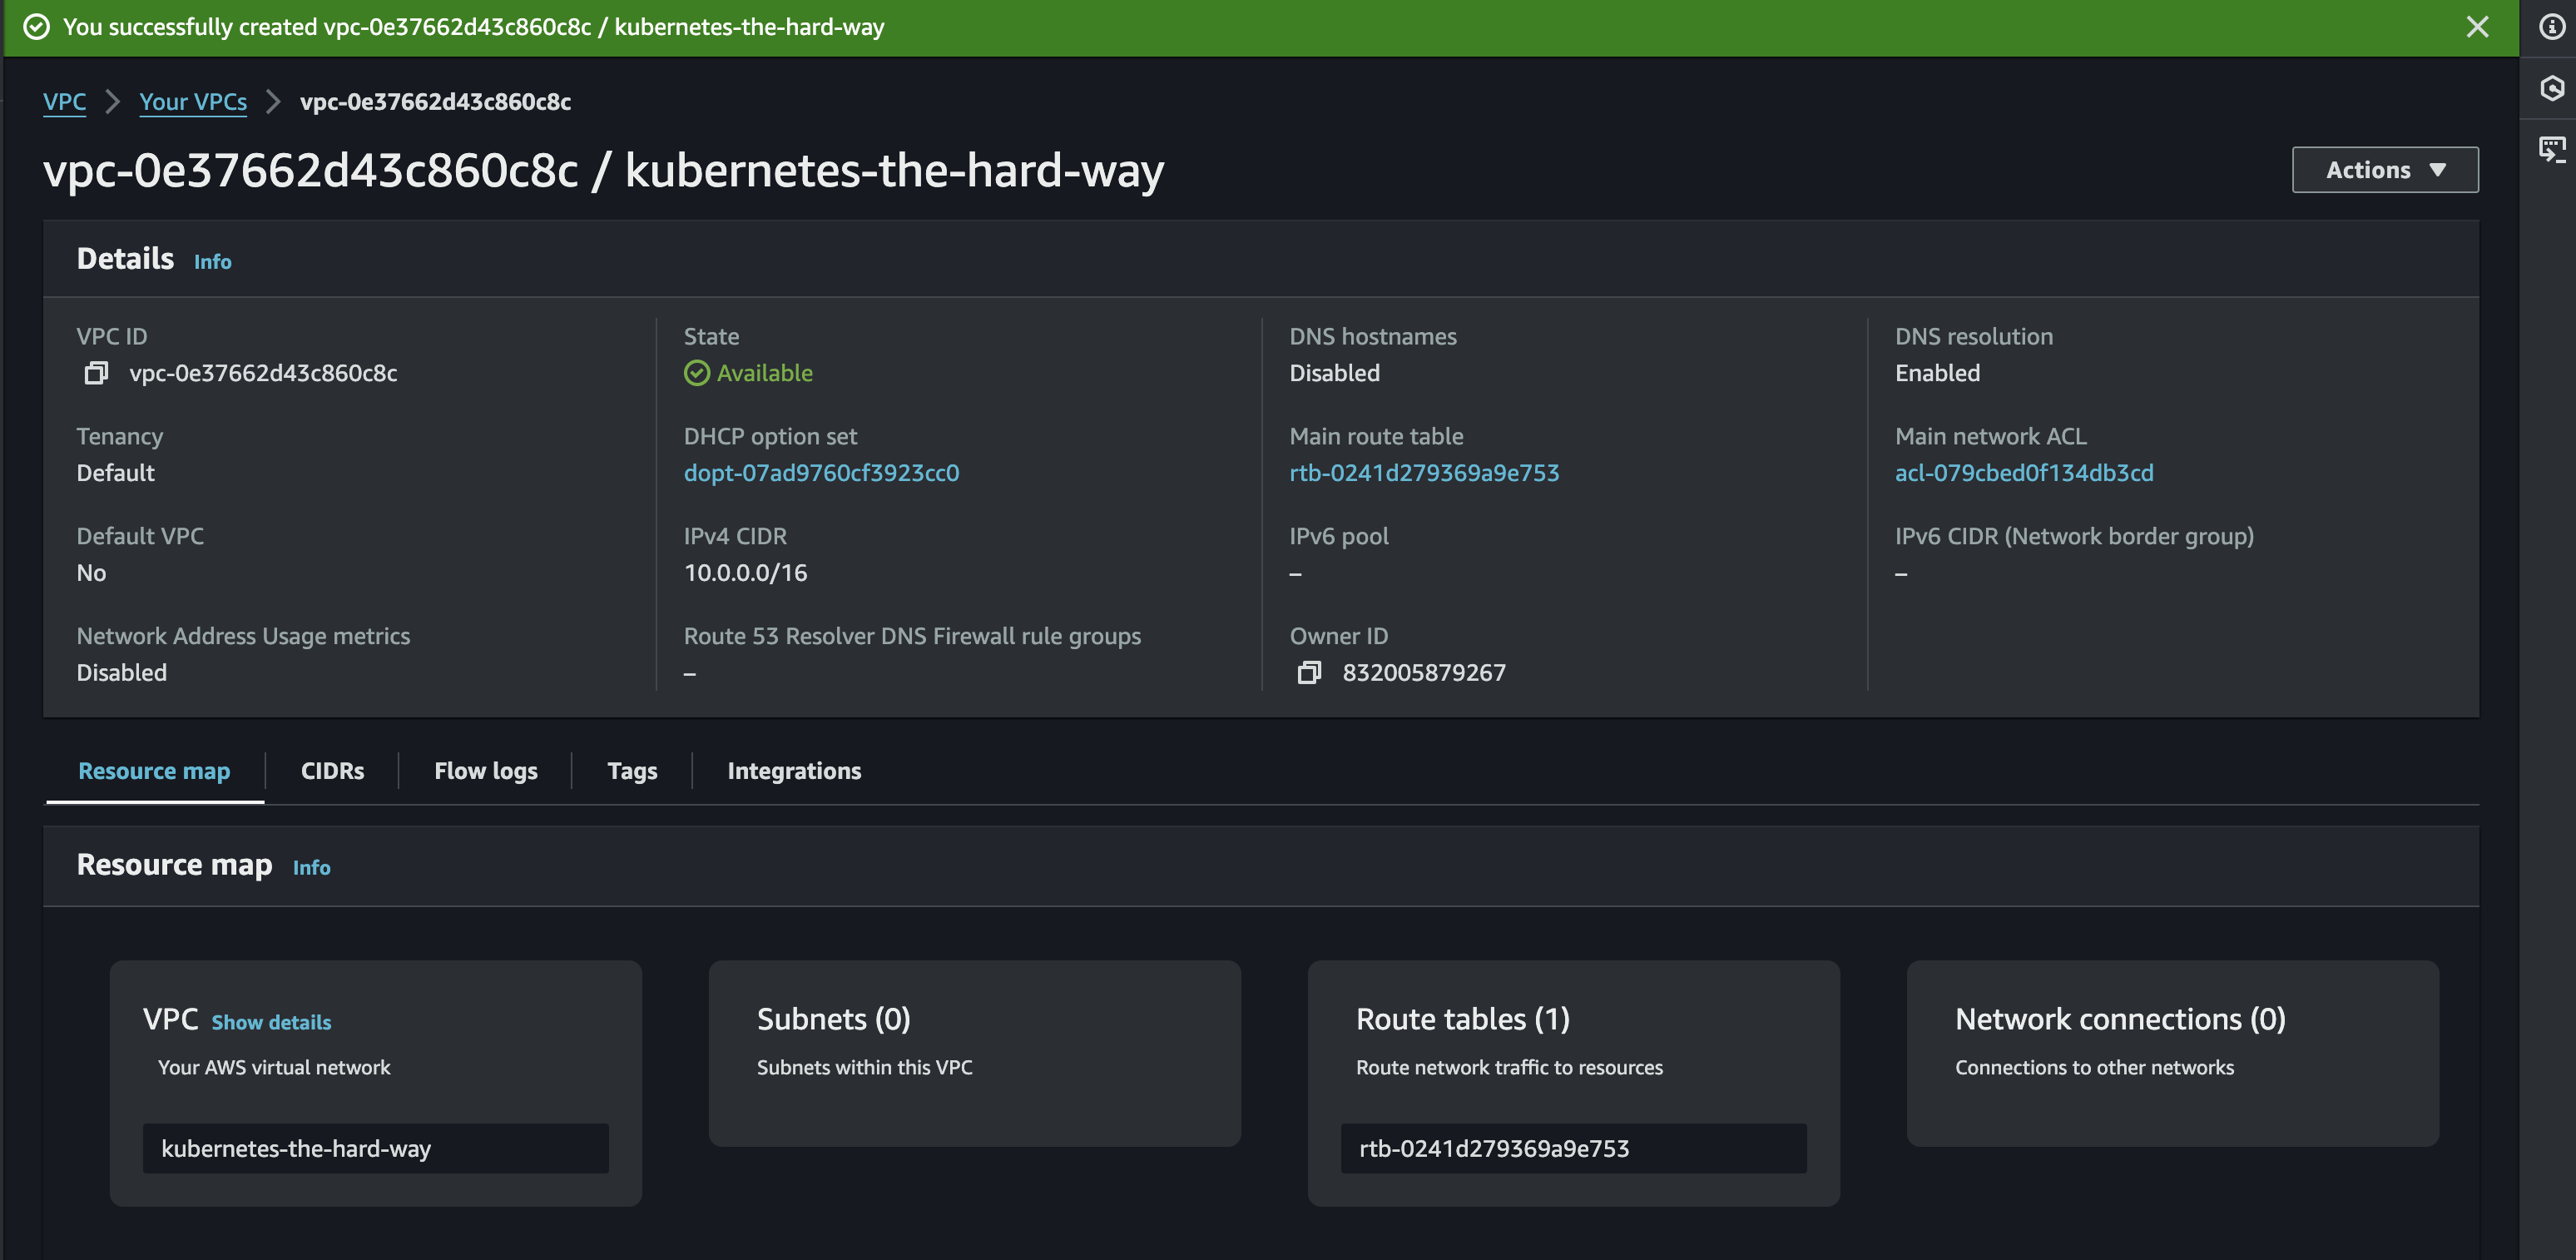2576x1260 pixels.
Task: Switch to the CIDRs tab
Action: (x=332, y=771)
